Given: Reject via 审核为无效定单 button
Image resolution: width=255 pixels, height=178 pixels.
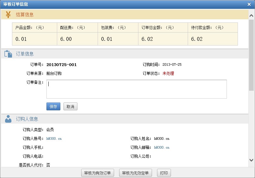Looking at the screenshot, I should 136,173.
